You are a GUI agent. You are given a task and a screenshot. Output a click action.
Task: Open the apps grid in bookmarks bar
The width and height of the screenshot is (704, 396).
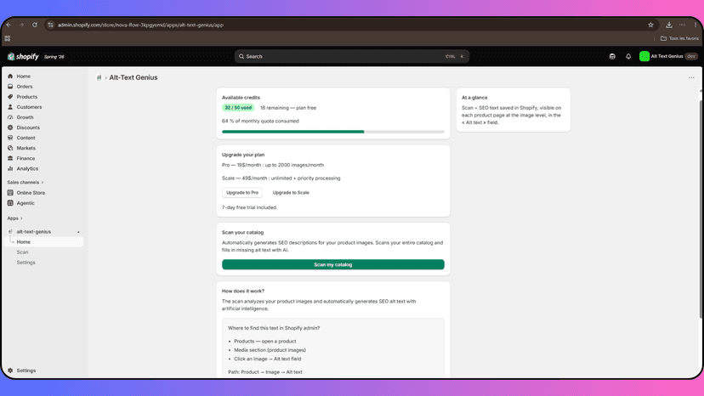tap(8, 38)
